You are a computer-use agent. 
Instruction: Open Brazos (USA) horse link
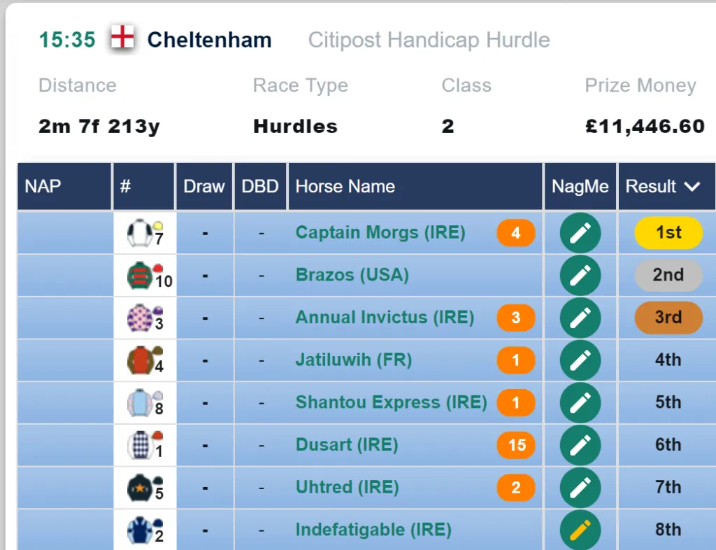352,275
